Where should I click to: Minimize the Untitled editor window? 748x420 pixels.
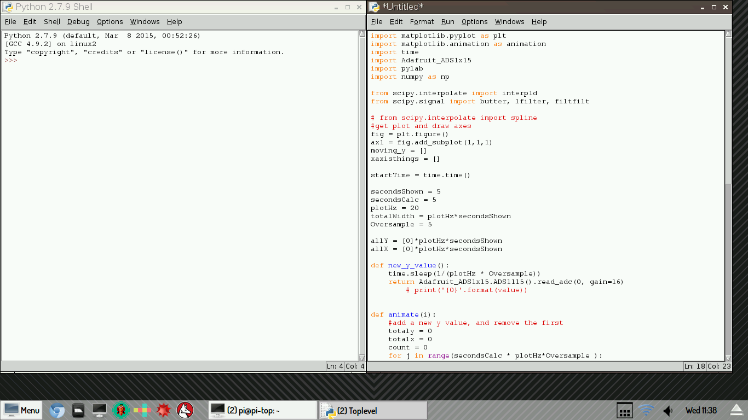coord(702,8)
